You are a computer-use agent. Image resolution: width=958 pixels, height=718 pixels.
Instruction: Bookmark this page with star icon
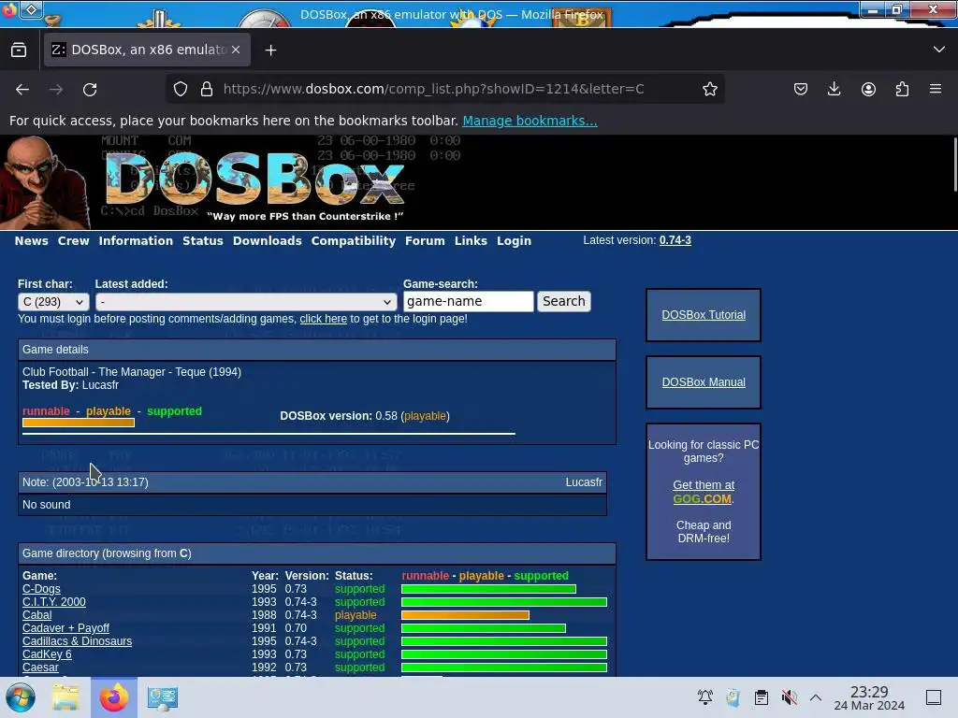point(709,89)
